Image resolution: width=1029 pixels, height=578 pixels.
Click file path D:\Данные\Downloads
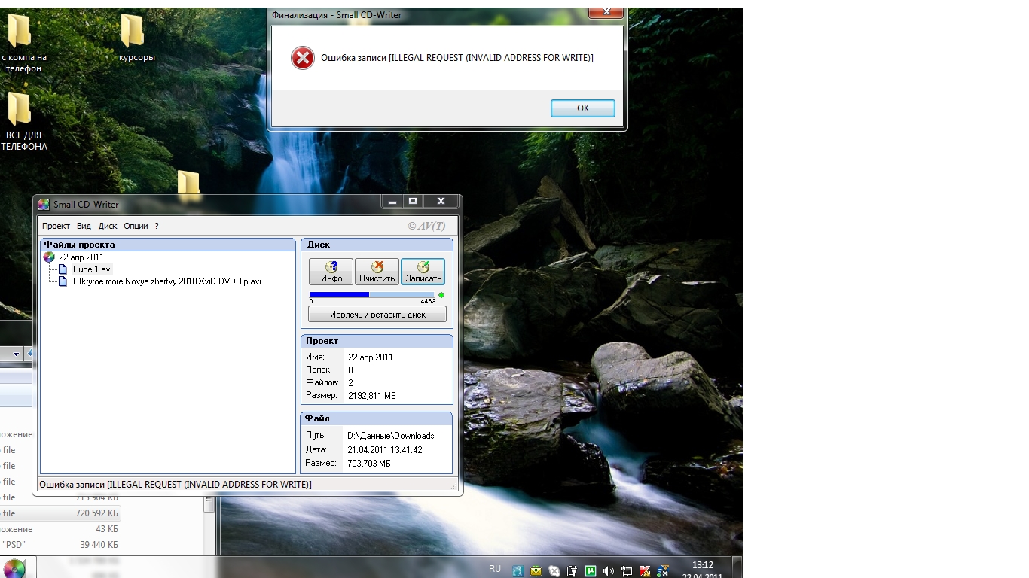click(x=390, y=436)
